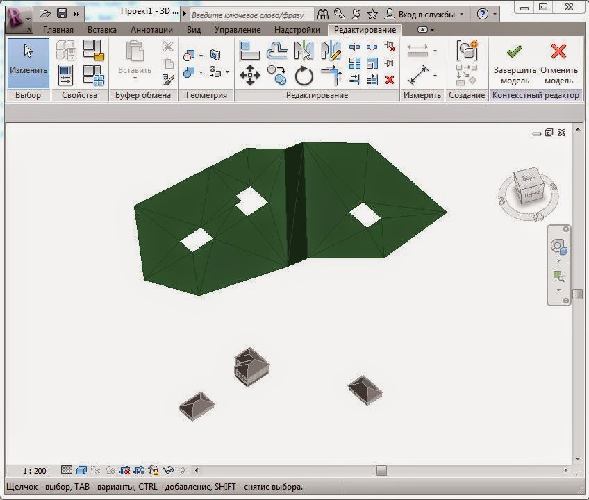Select the Copy tool in Редактирование panel

tap(277, 75)
